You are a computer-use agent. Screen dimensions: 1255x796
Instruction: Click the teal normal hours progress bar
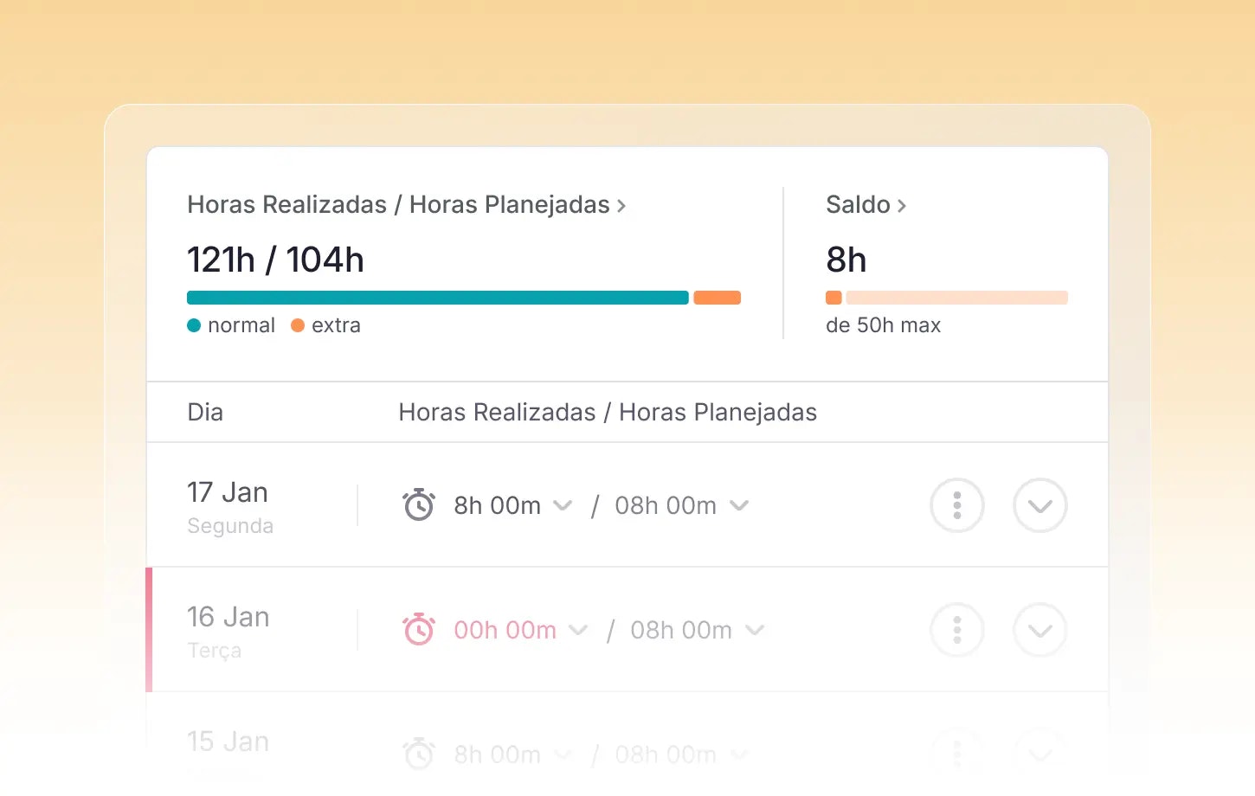[437, 298]
